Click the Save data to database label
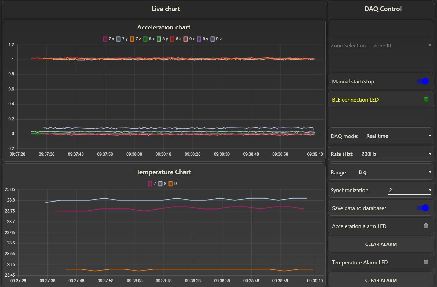Image resolution: width=437 pixels, height=287 pixels. pos(359,208)
